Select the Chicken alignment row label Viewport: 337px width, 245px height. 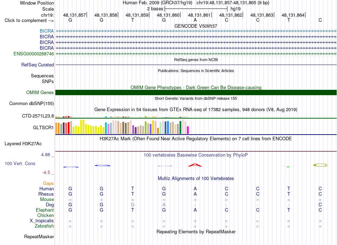pyautogui.click(x=45, y=215)
